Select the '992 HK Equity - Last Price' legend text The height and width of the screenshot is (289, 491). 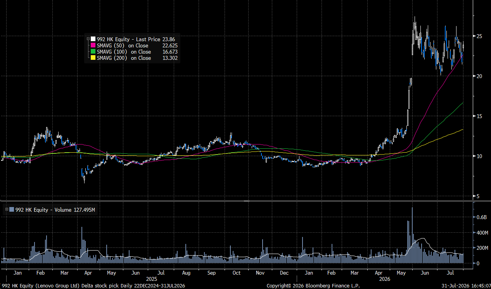pos(128,39)
